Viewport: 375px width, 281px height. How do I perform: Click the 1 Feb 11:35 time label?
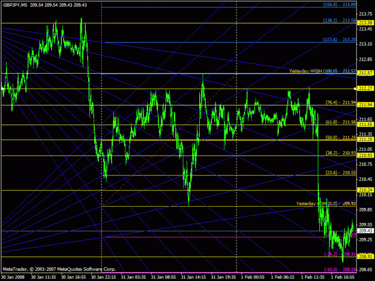tap(313, 277)
